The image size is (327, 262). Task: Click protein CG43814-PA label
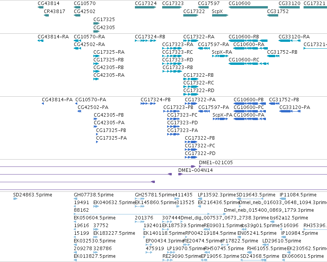pyautogui.click(x=57, y=100)
